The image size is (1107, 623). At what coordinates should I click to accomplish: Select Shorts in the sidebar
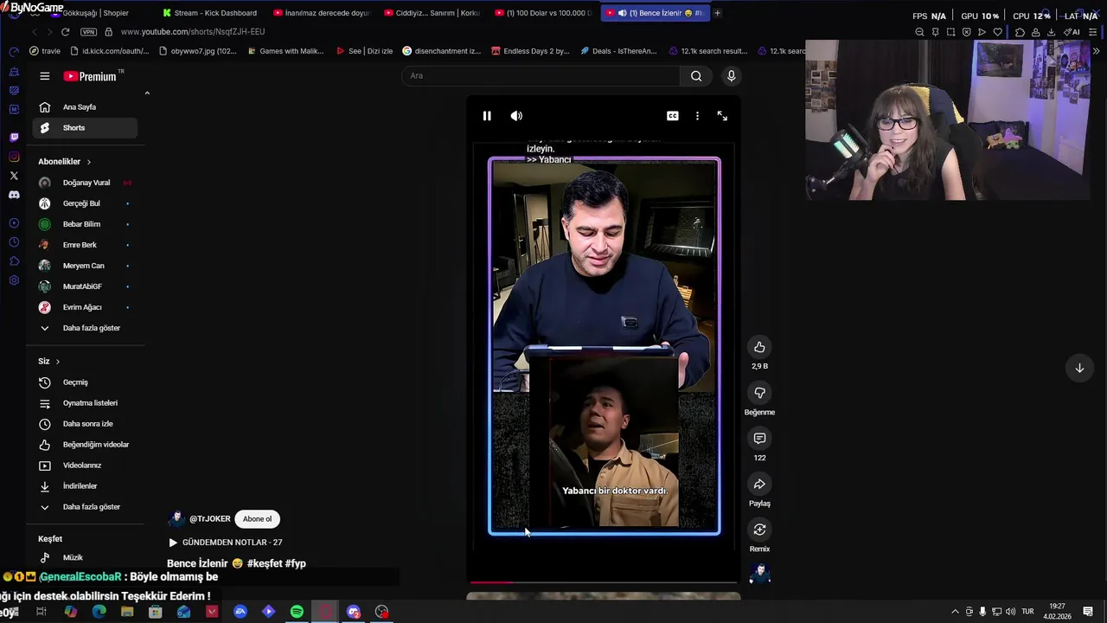(x=85, y=128)
